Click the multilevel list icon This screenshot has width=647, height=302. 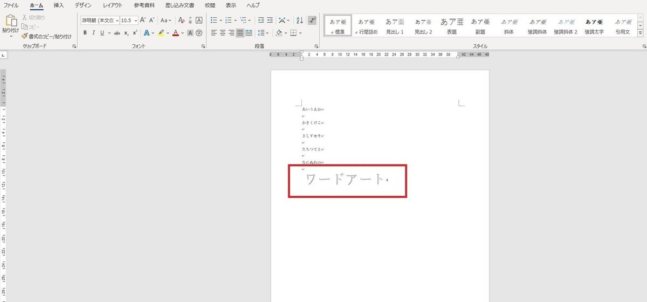coord(244,20)
